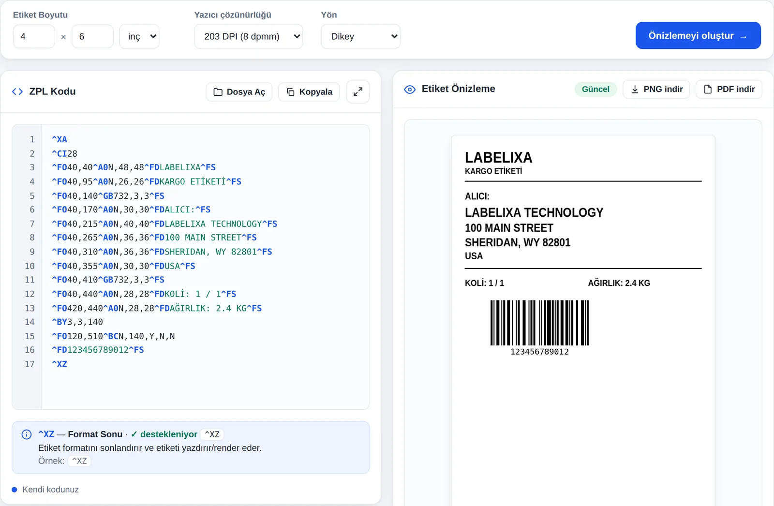Image resolution: width=774 pixels, height=506 pixels.
Task: Click the Kendi kodunuz label
Action: [x=50, y=490]
